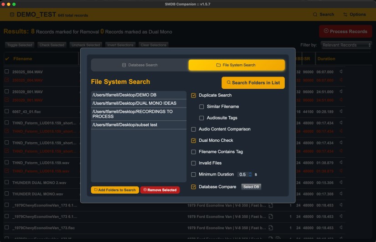Click speaker icon on THUNDER DUAL MONO.wav row
Viewport: 376px width, 242px height.
341,194
